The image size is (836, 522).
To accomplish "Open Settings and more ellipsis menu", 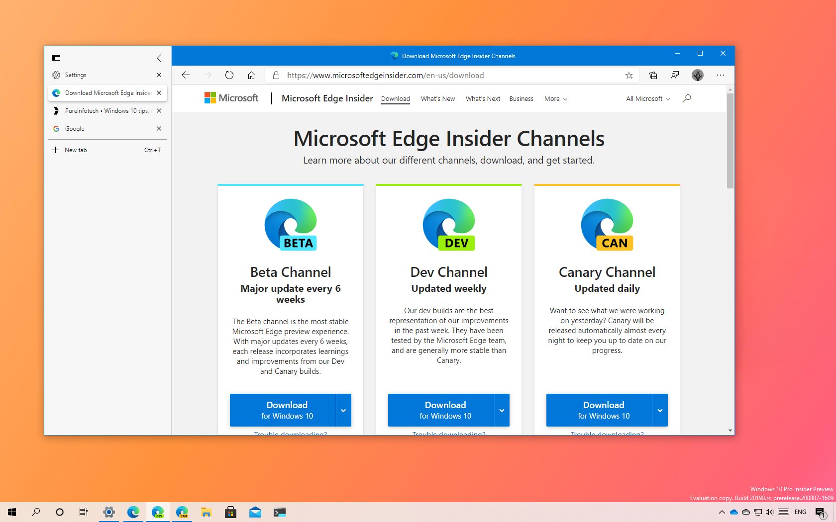I will 721,75.
